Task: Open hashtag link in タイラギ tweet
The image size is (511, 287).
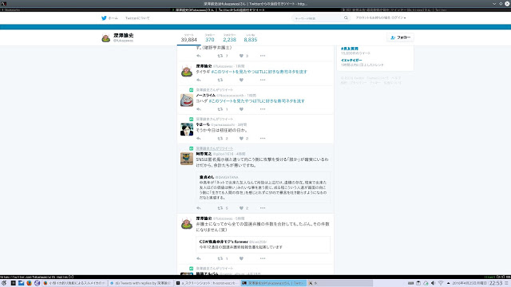Action: (x=259, y=72)
